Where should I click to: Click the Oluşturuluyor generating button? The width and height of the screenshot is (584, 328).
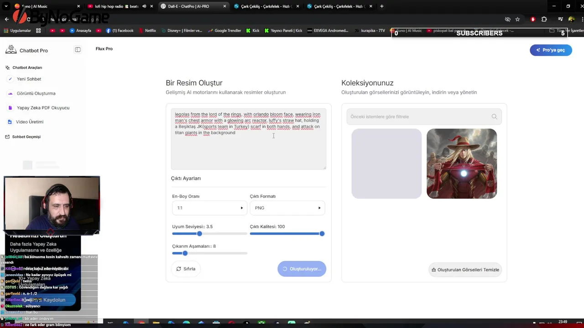point(302,269)
